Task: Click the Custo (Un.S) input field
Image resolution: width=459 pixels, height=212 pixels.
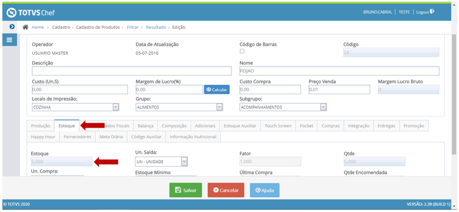Action: coord(80,90)
